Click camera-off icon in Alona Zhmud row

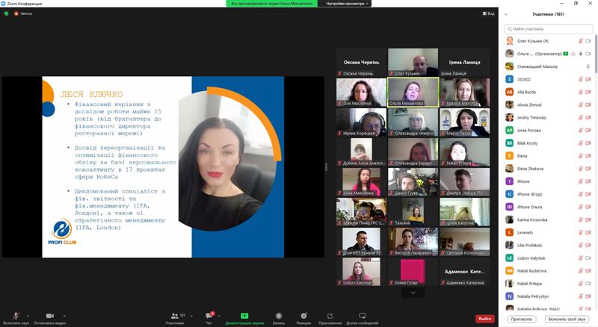point(588,105)
